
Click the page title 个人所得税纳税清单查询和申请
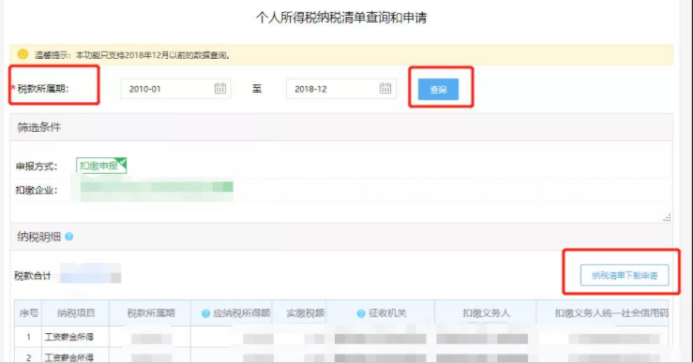click(x=341, y=18)
